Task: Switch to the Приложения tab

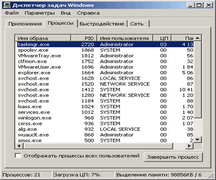Action: (x=25, y=24)
